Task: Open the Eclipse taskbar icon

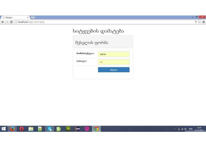Action: coord(78,129)
